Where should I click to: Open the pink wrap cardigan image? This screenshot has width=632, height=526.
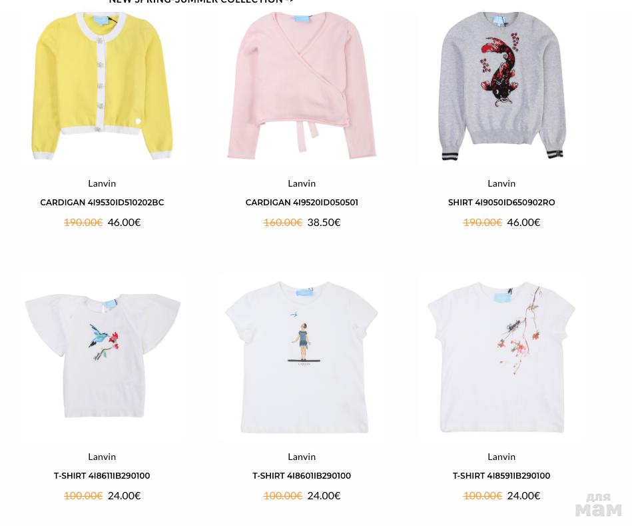point(302,86)
